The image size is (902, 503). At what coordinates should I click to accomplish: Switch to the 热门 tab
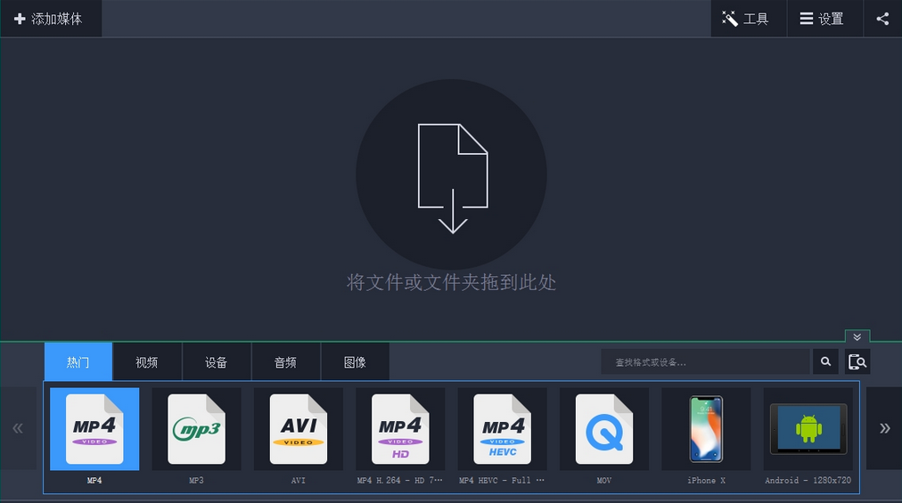click(x=78, y=361)
